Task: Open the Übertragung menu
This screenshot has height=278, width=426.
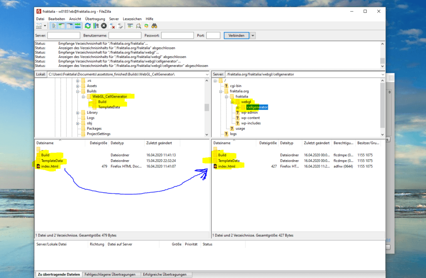Action: pos(94,19)
